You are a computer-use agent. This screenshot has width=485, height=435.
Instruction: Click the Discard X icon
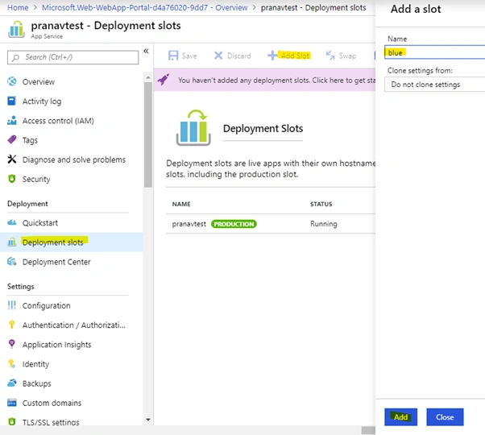(218, 56)
